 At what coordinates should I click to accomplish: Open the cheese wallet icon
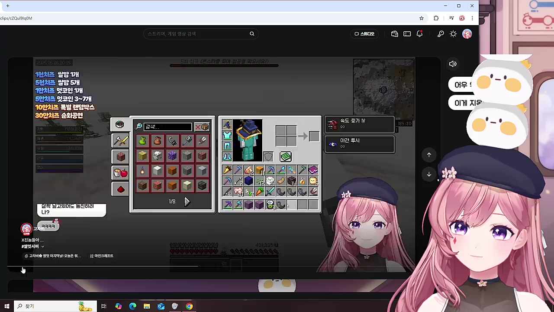[x=394, y=34]
